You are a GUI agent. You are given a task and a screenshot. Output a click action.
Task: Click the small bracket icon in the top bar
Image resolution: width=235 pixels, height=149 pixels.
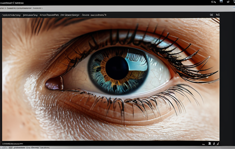228,2
